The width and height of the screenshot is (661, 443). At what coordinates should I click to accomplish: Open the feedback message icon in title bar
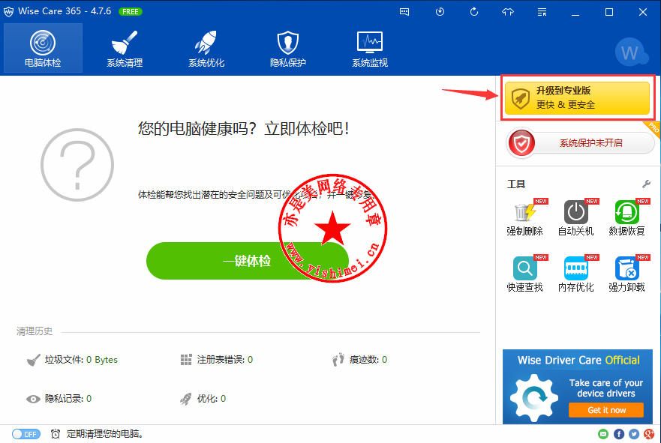pos(404,12)
